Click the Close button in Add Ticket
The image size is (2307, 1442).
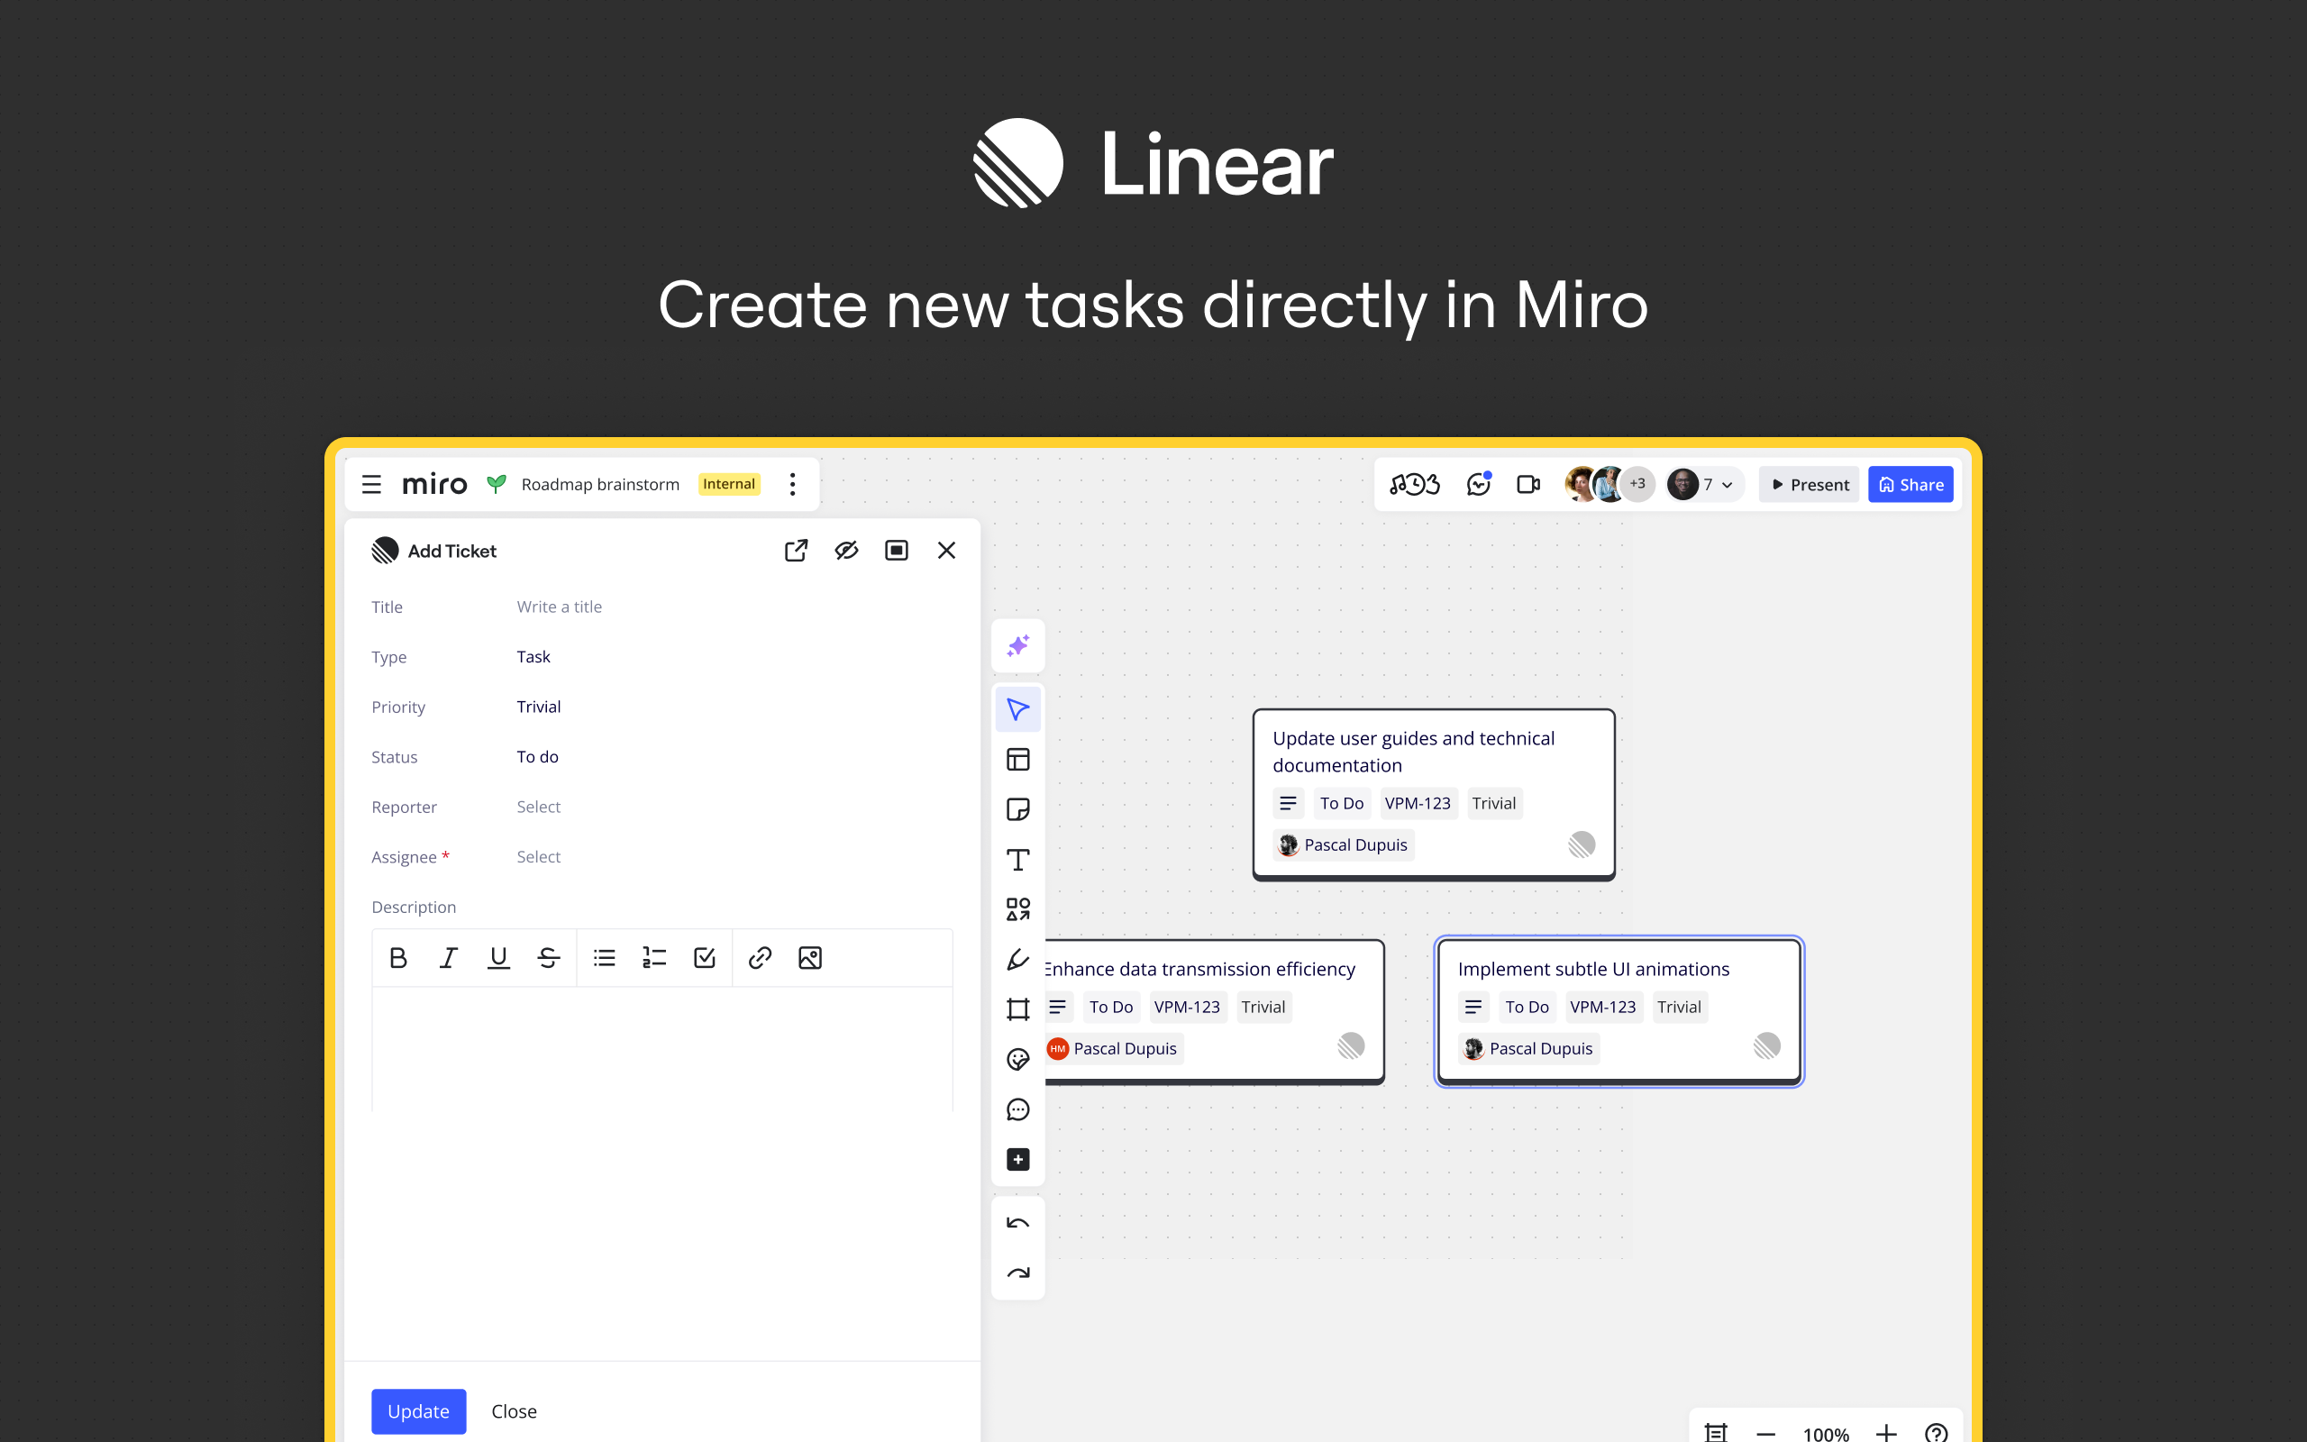click(514, 1410)
